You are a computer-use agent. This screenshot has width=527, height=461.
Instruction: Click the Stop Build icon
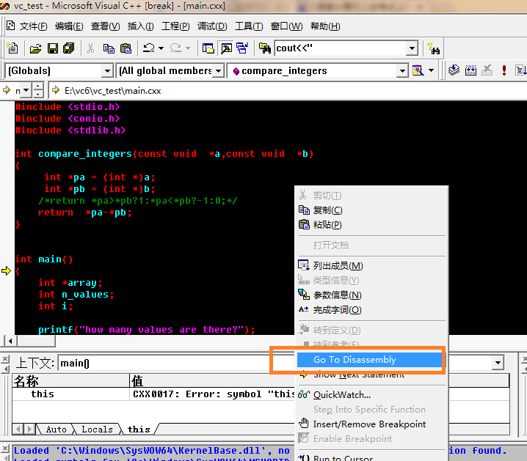click(x=487, y=70)
